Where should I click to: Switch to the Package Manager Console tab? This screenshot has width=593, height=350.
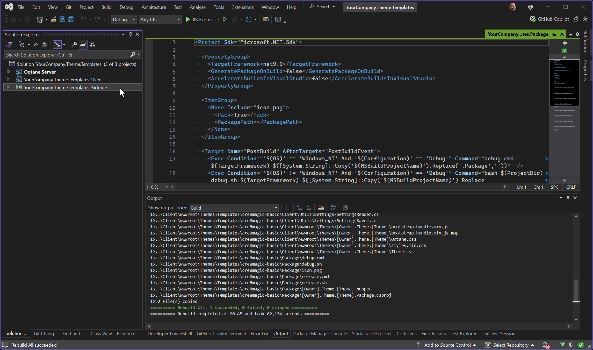tap(320, 334)
